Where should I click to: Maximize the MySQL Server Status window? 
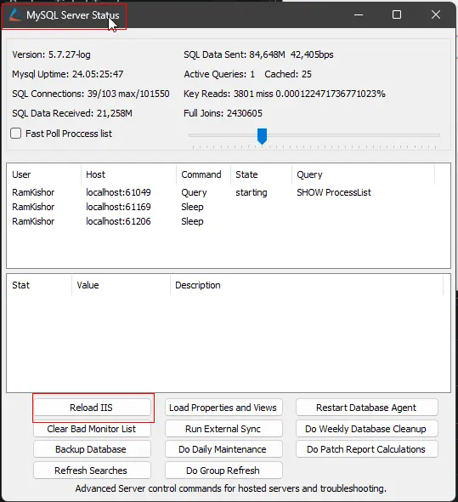coord(397,14)
